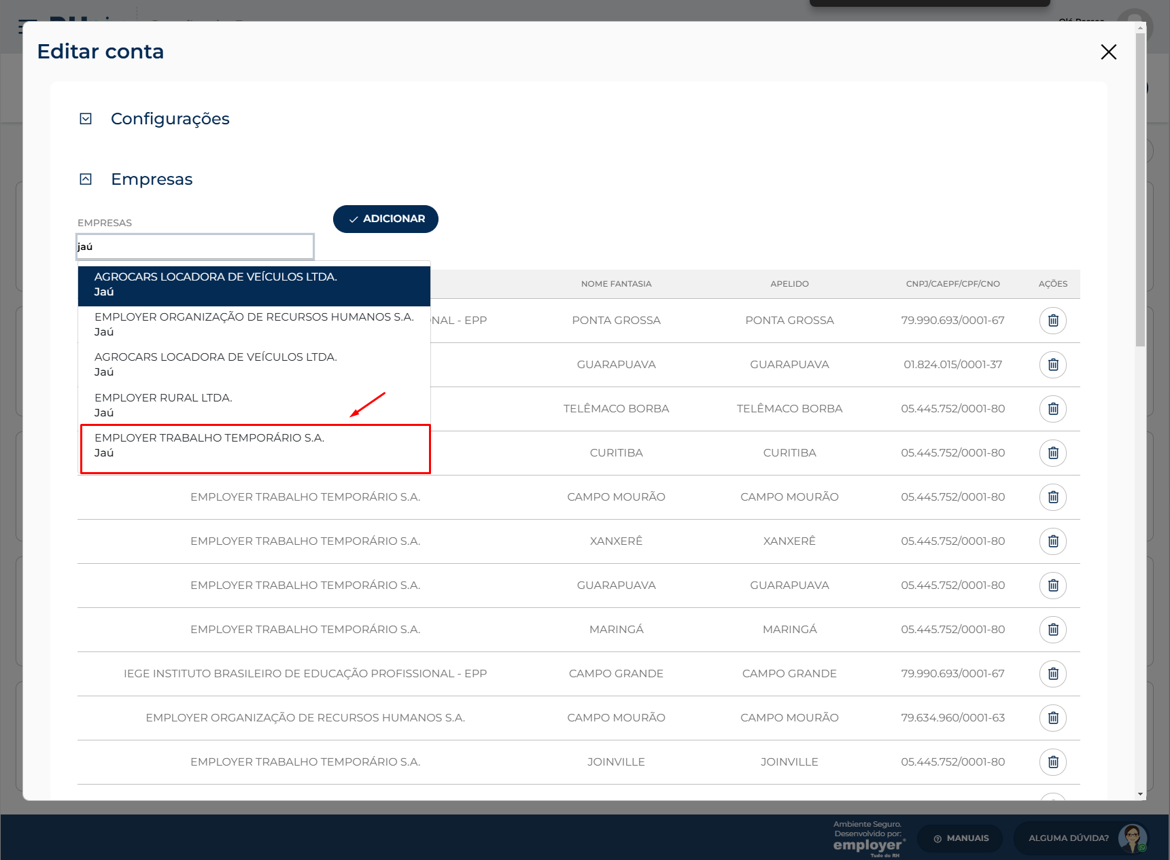Close the Editar conta dialog

tap(1109, 52)
